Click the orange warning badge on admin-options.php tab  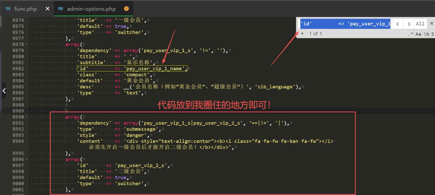[x=126, y=9]
